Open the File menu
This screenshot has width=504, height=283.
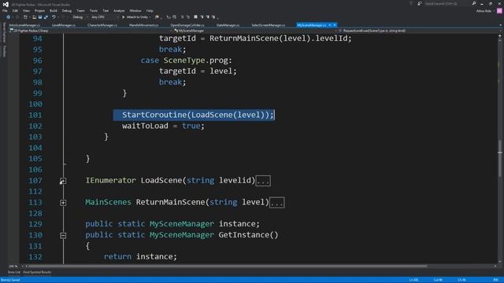tap(5, 10)
